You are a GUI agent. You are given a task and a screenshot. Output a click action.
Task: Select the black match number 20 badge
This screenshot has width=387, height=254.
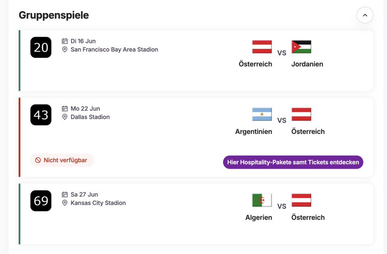[x=41, y=47]
